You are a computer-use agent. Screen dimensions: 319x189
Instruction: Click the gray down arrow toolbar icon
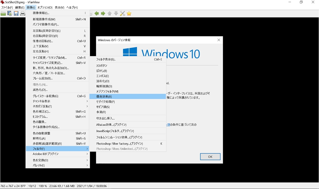pyautogui.click(x=116, y=14)
